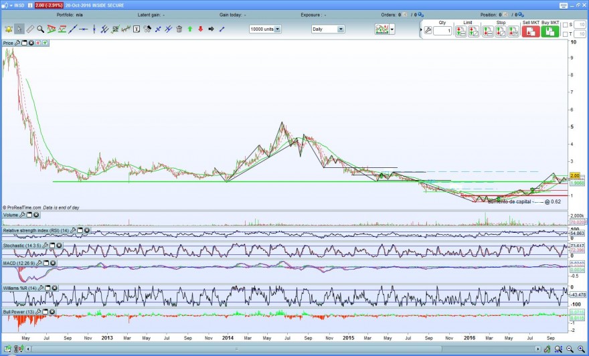The width and height of the screenshot is (589, 356).
Task: Click the third Stop order button
Action: coord(513,31)
